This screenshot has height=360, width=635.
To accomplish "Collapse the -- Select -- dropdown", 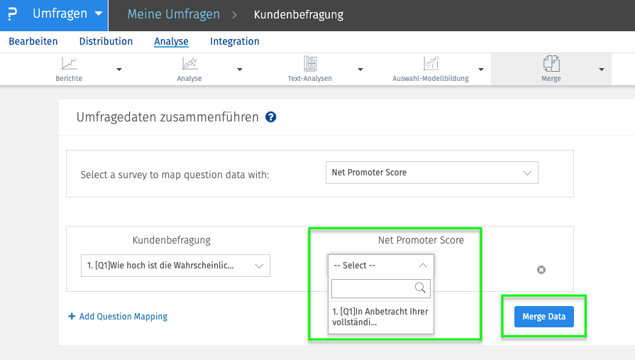I will click(381, 266).
